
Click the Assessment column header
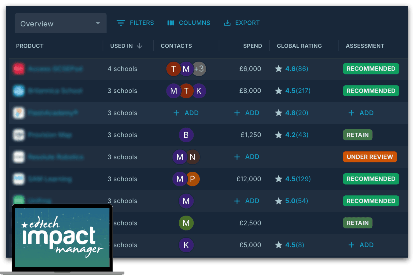click(365, 46)
